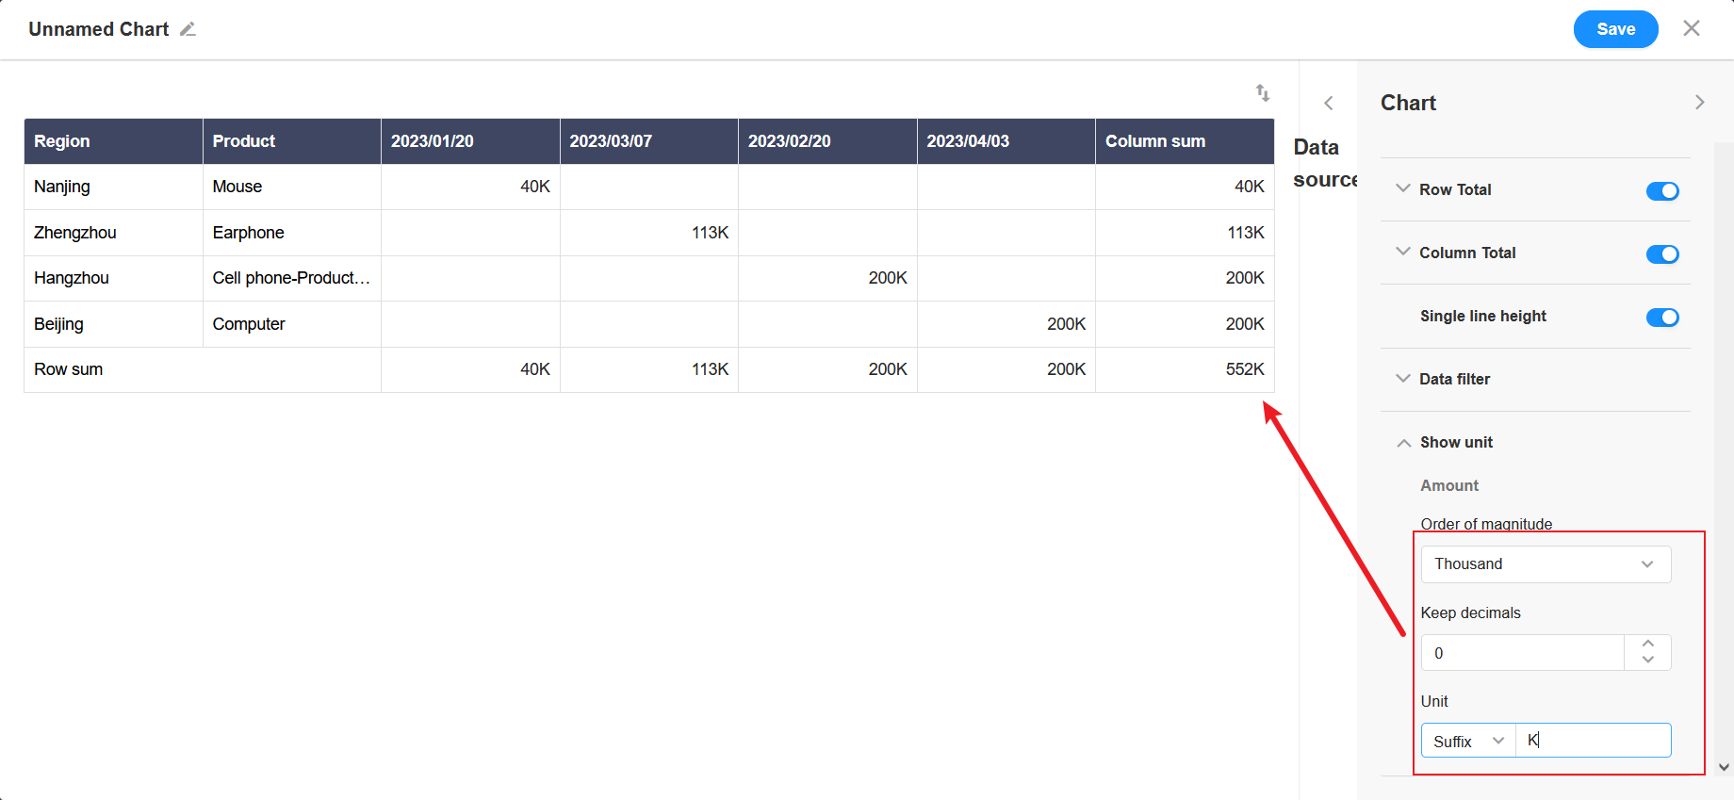Click the pencil icon to rename the chart
Screen dimensions: 1734x800
pos(188,29)
